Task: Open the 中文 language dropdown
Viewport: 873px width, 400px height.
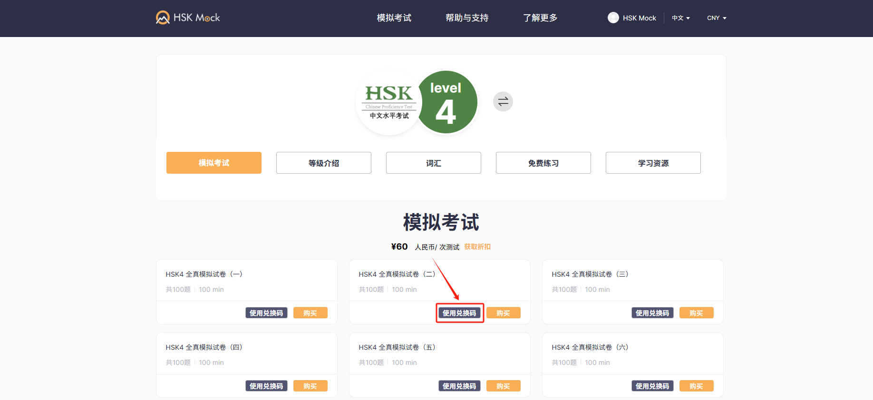Action: pyautogui.click(x=680, y=18)
